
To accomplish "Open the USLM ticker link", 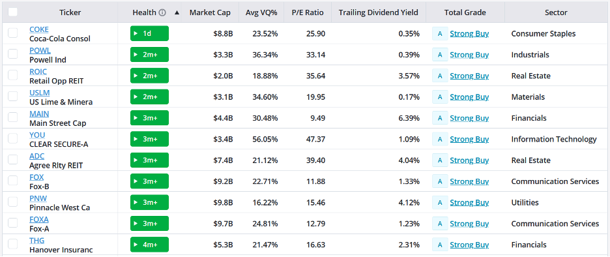I will coord(40,93).
